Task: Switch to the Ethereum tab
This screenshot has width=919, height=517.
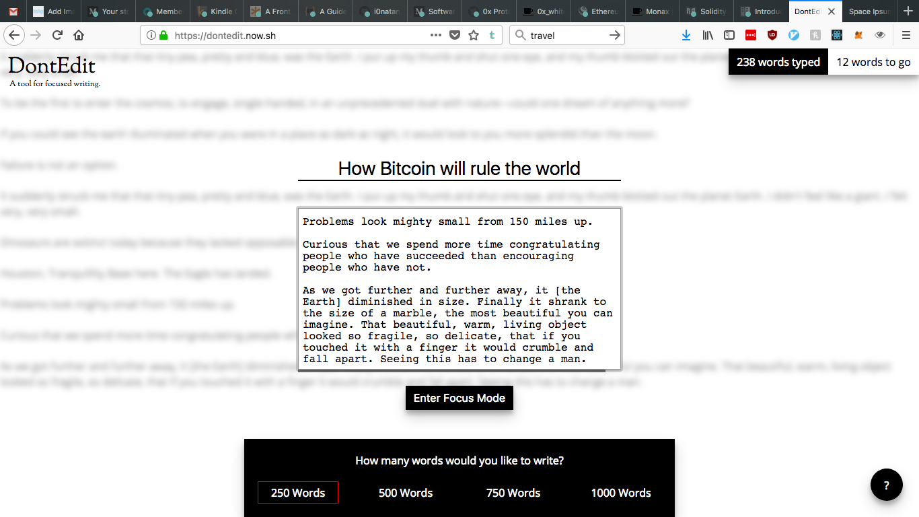Action: pyautogui.click(x=599, y=11)
